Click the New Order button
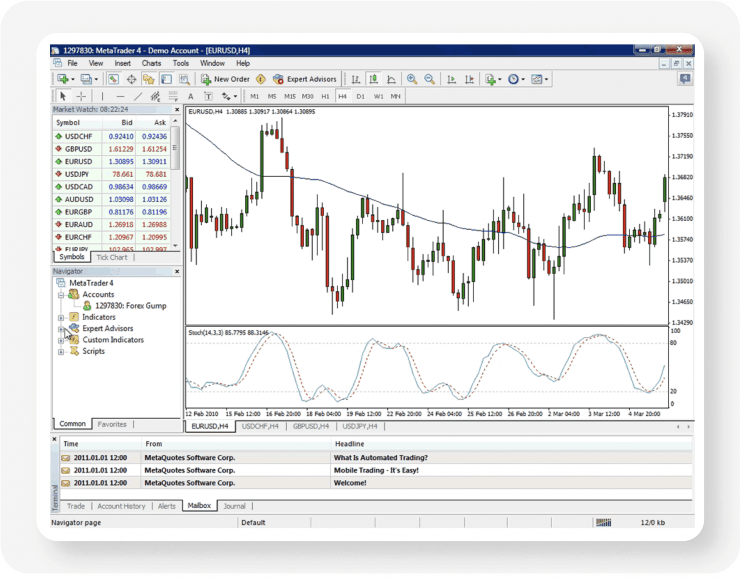742x579 pixels. click(x=226, y=79)
